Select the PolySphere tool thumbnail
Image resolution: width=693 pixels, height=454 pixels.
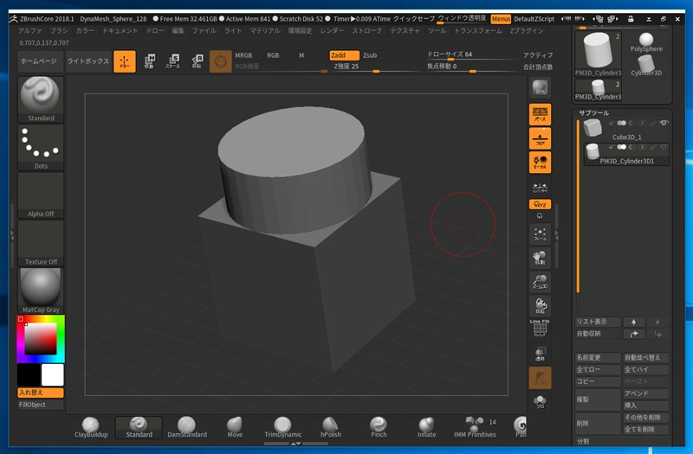coord(646,42)
